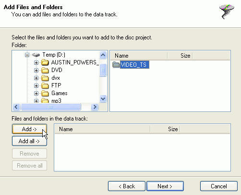Expand the DVD folder node
The height and width of the screenshot is (195, 241).
36,70
